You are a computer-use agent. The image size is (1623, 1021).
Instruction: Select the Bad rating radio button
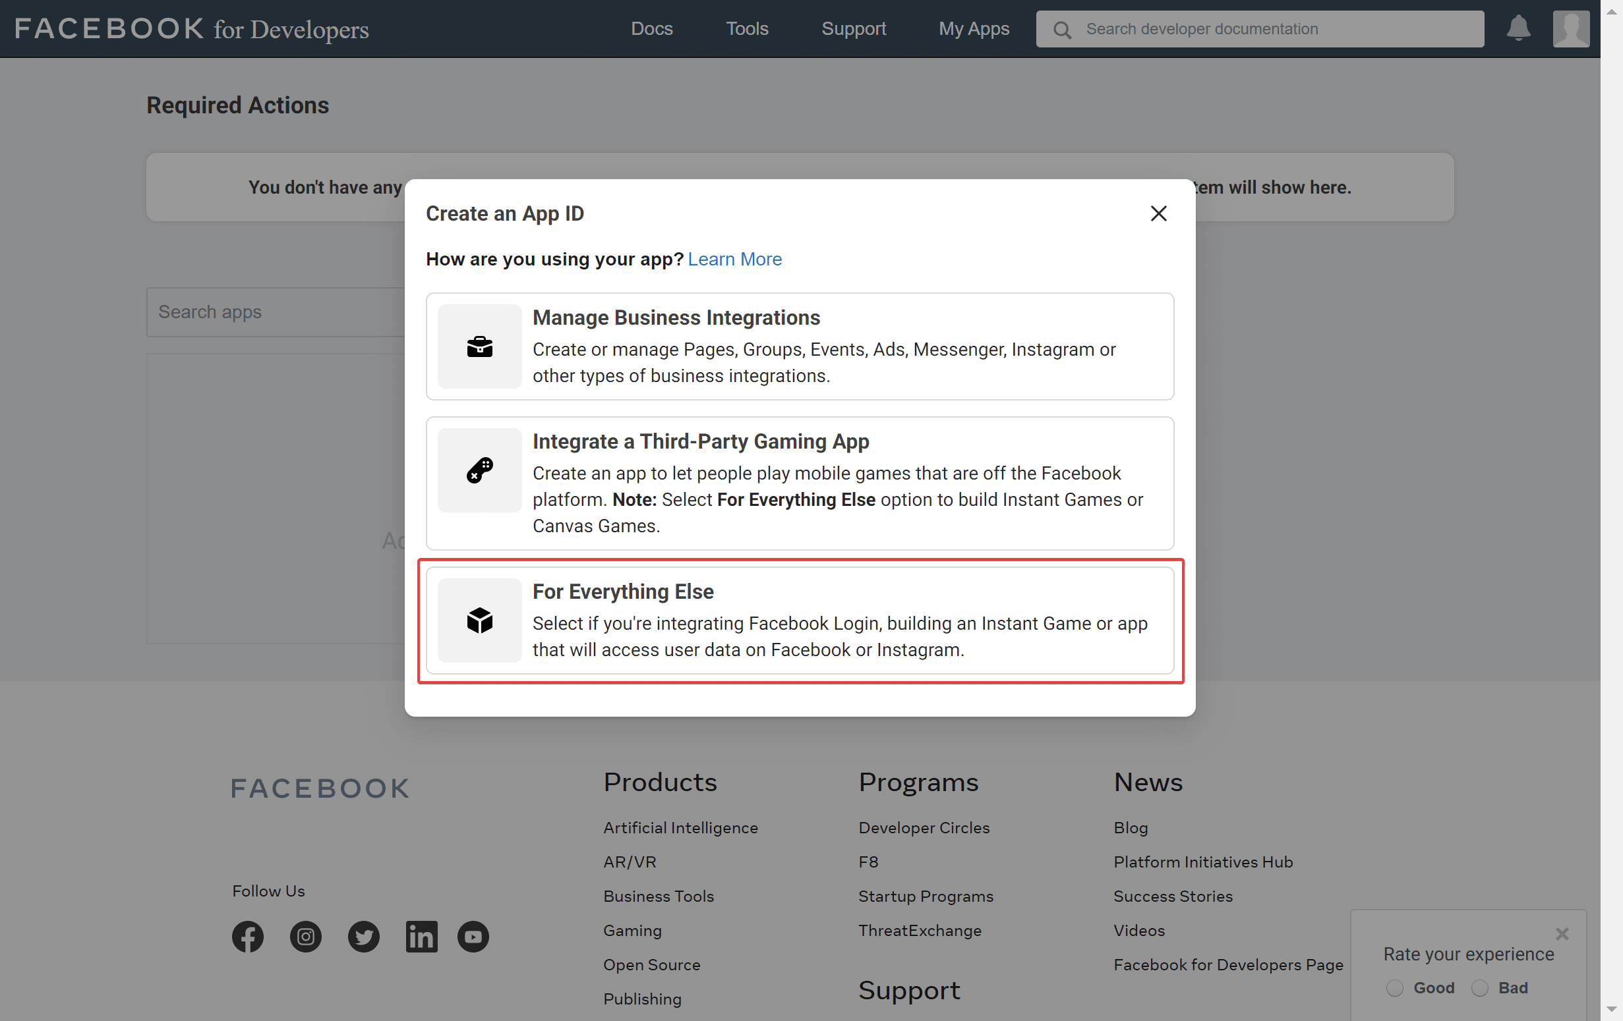click(1479, 987)
